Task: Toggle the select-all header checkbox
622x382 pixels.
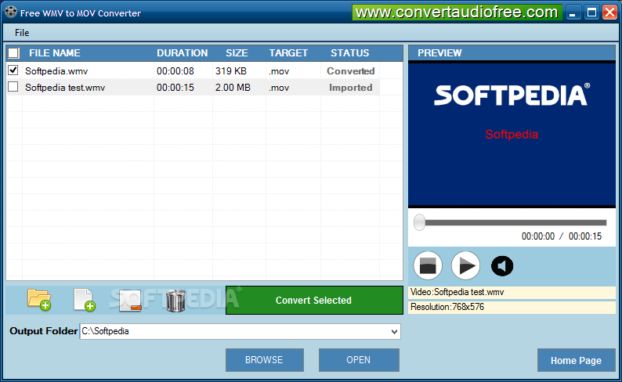Action: click(13, 53)
